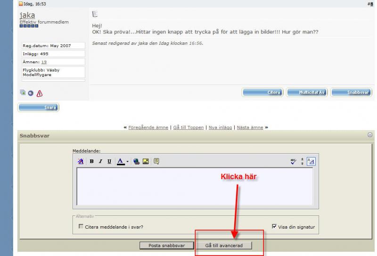Click the text color A swatch

tap(121, 161)
